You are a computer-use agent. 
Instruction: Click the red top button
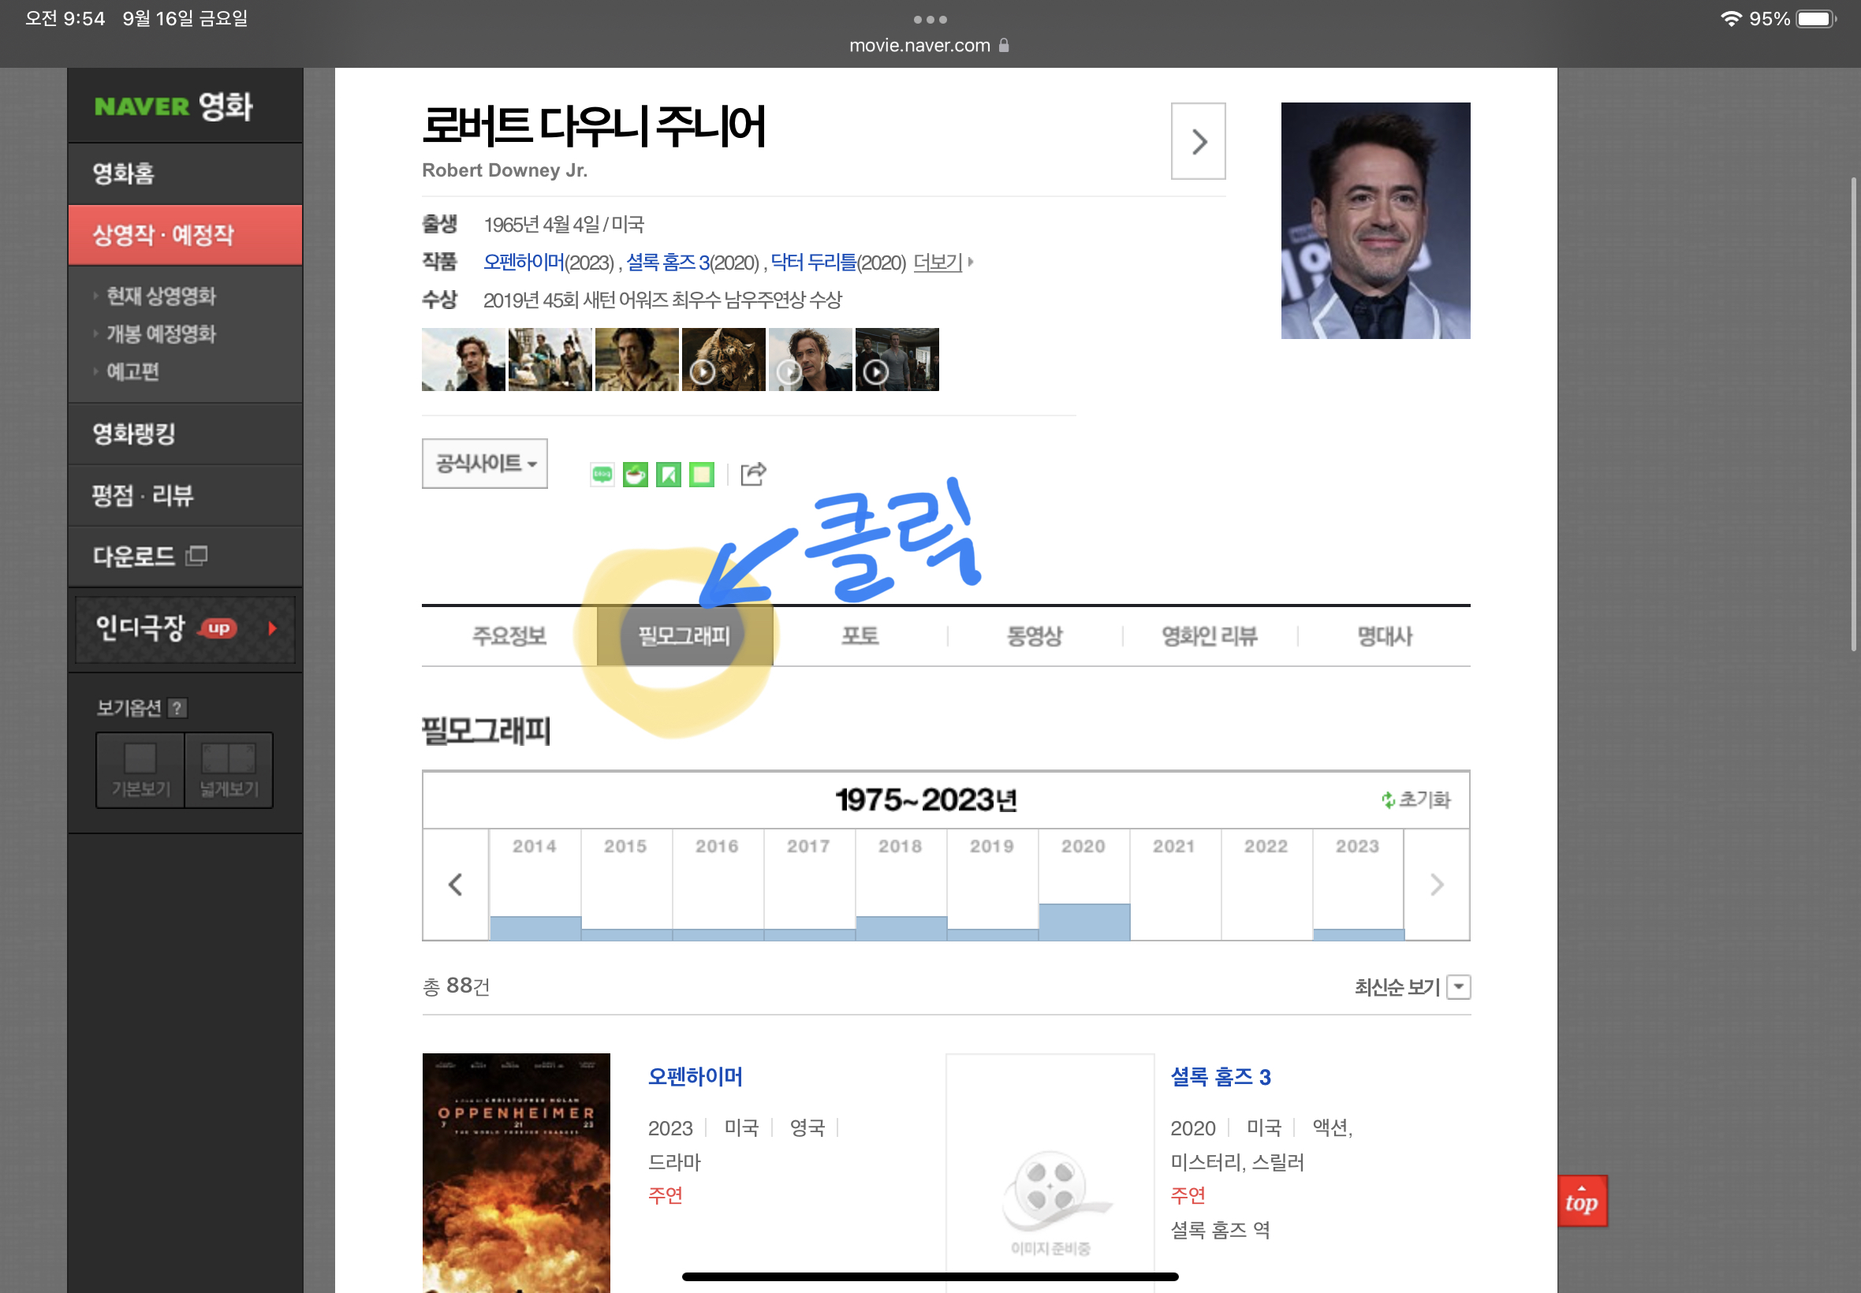(x=1583, y=1201)
